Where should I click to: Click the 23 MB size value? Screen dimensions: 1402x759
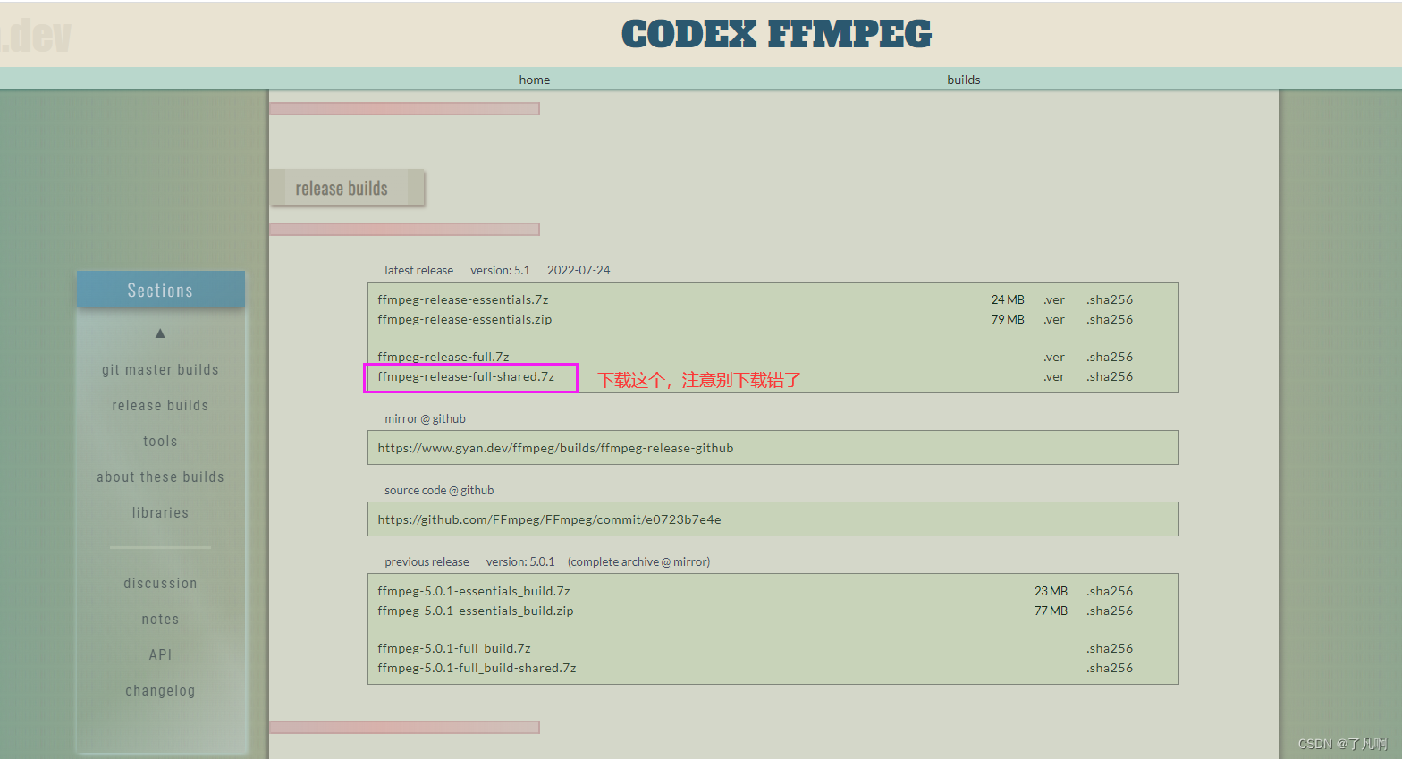click(1051, 591)
